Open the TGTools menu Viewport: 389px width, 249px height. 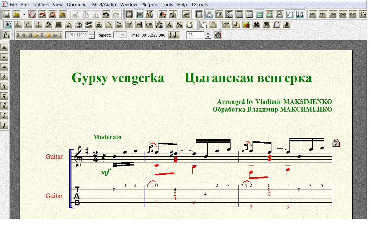(199, 5)
